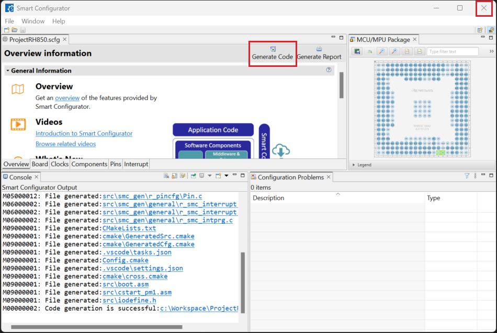Click the Overview page vertical scrollbar
The image size is (497, 333).
(x=342, y=85)
